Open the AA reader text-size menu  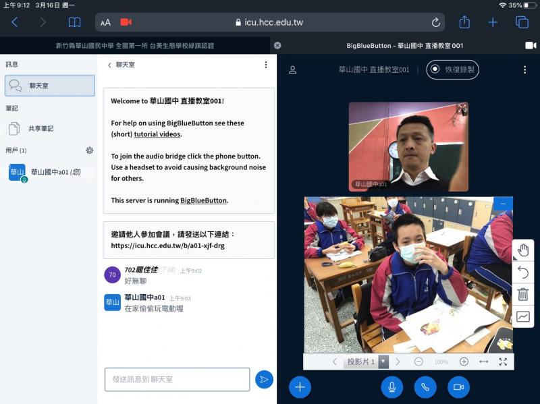[x=105, y=23]
